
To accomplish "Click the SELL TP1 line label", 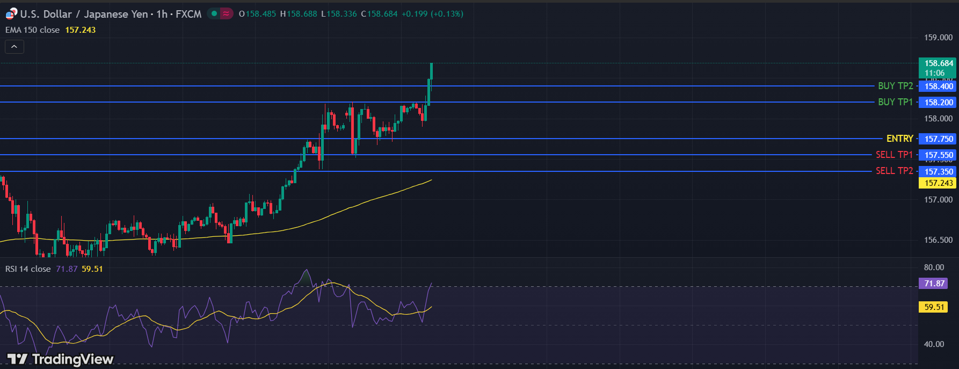I will (894, 155).
